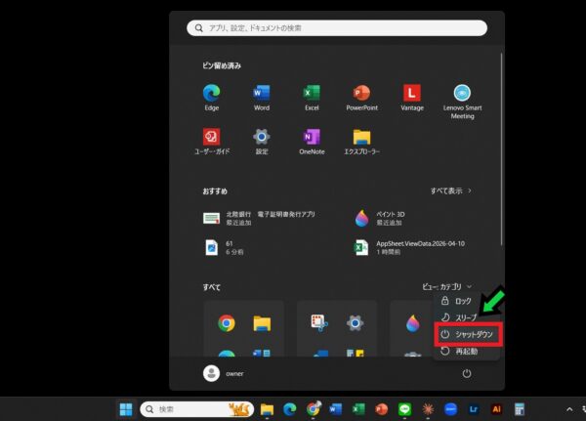The image size is (586, 421).
Task: Open Illustrator (Ai) from the taskbar
Action: [496, 409]
